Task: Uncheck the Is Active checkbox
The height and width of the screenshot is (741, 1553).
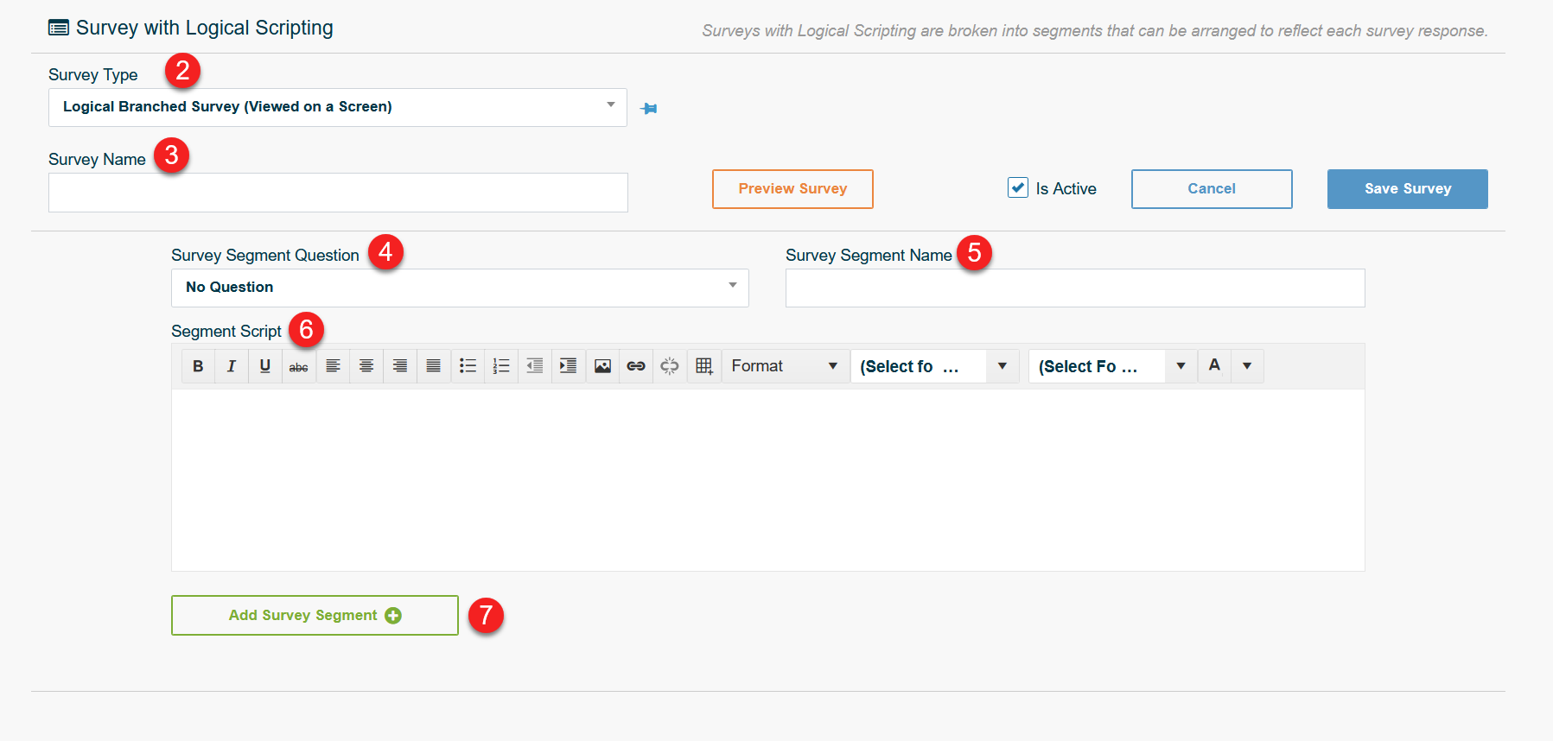Action: point(1018,187)
